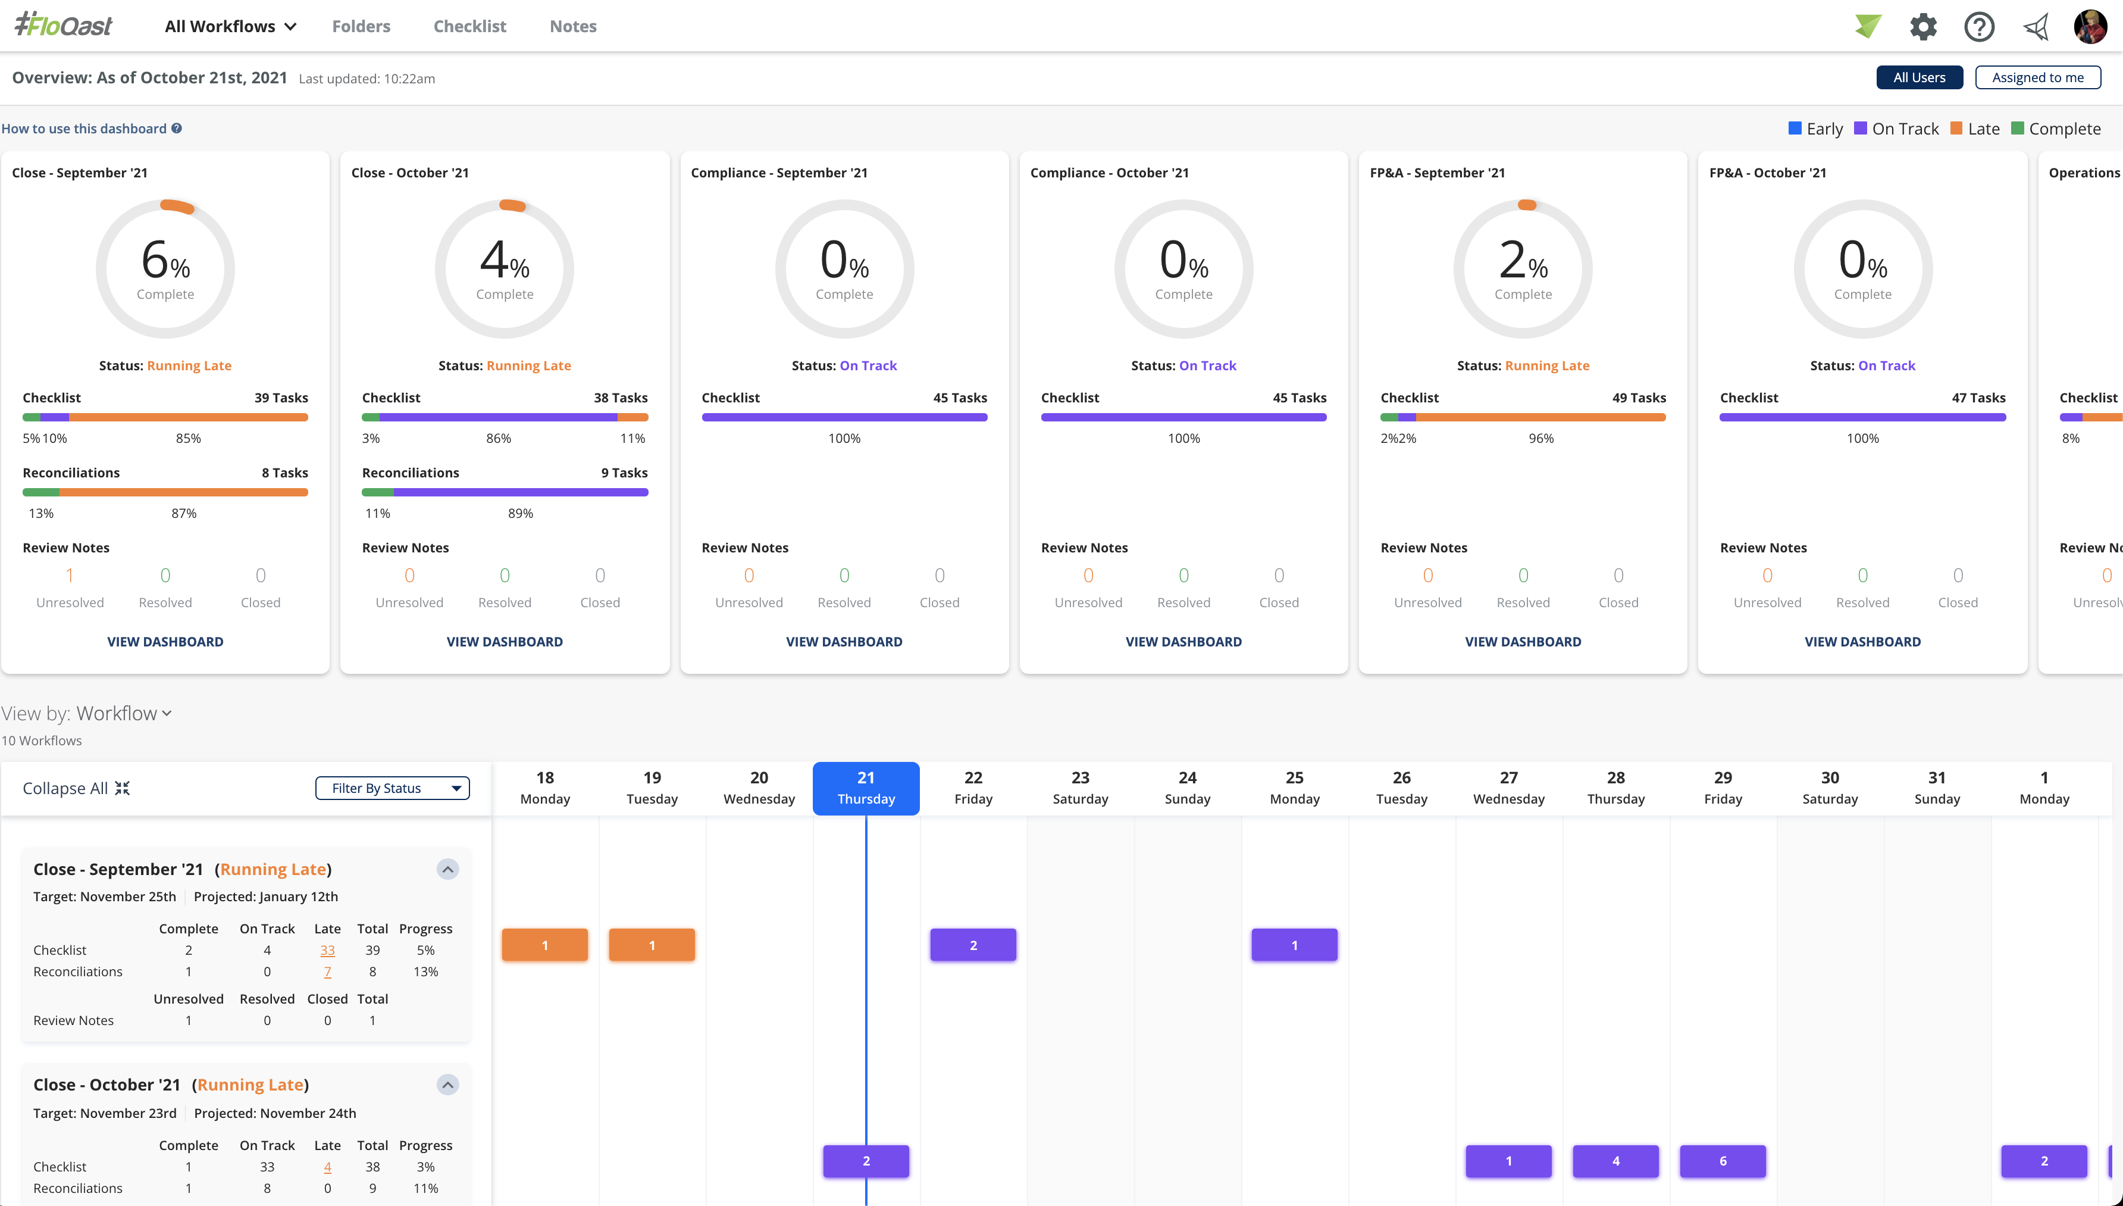Click purple block with 2 on Monday 1

coord(2043,1160)
